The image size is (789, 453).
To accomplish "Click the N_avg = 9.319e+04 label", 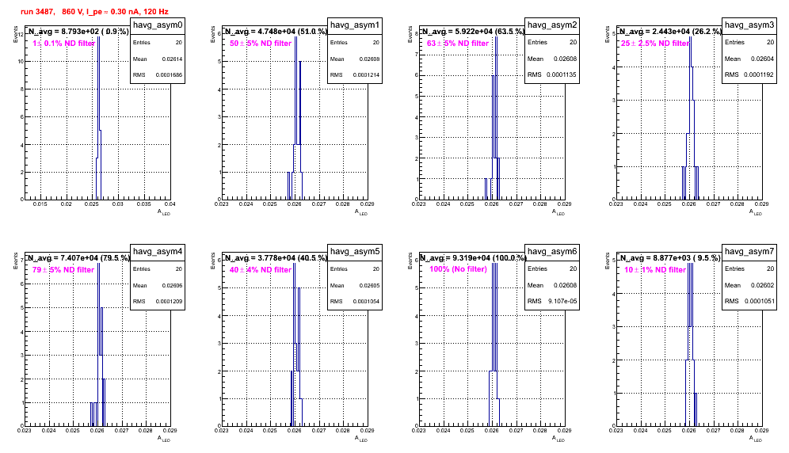I will click(473, 258).
